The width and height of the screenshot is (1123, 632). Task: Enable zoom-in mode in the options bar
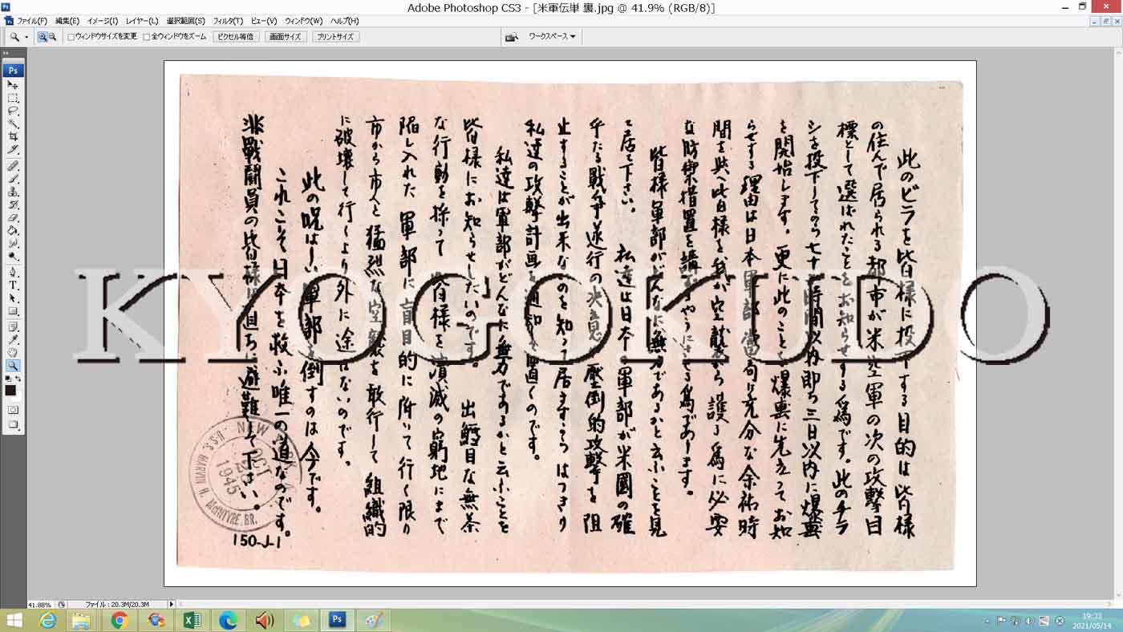(x=43, y=37)
